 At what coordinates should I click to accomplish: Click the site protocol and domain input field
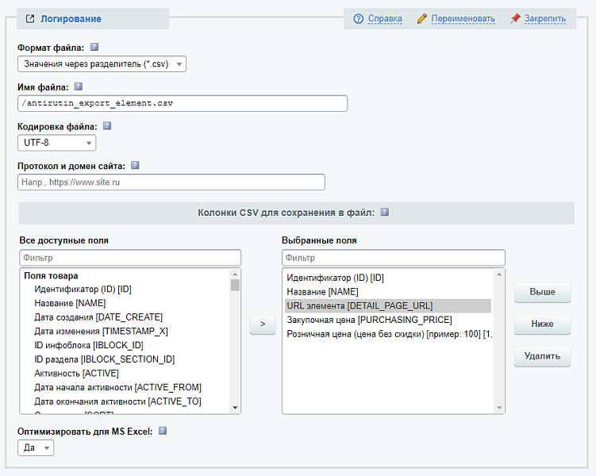click(x=171, y=182)
